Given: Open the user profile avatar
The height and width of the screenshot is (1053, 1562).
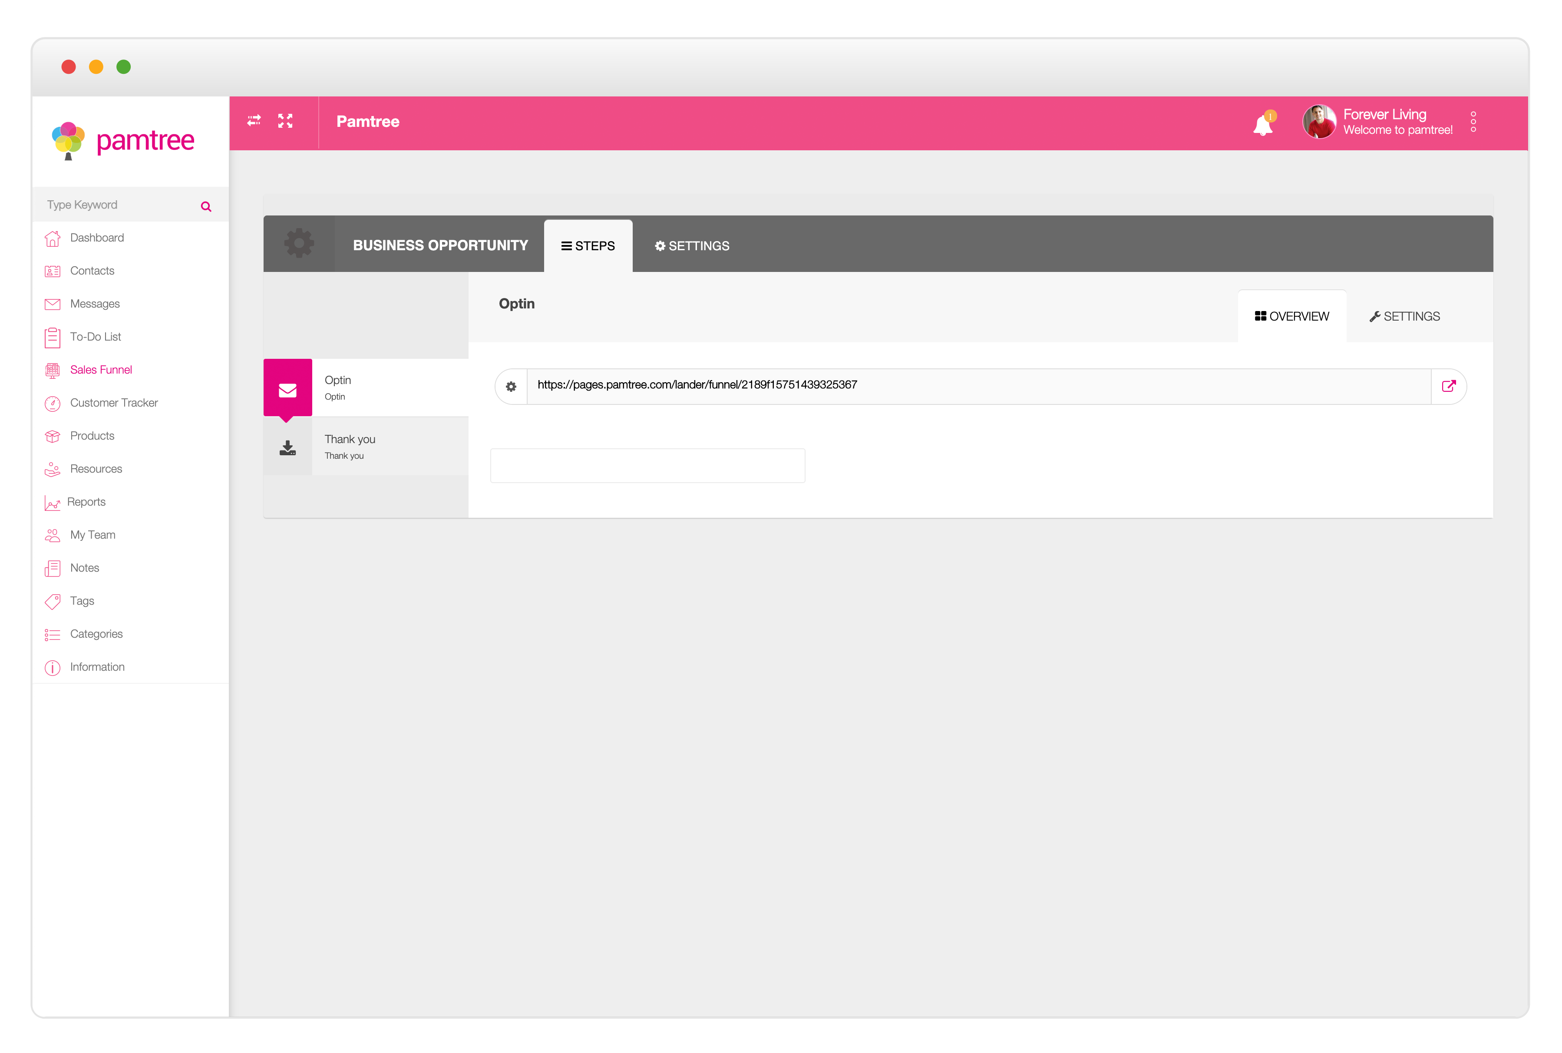Looking at the screenshot, I should coord(1319,122).
